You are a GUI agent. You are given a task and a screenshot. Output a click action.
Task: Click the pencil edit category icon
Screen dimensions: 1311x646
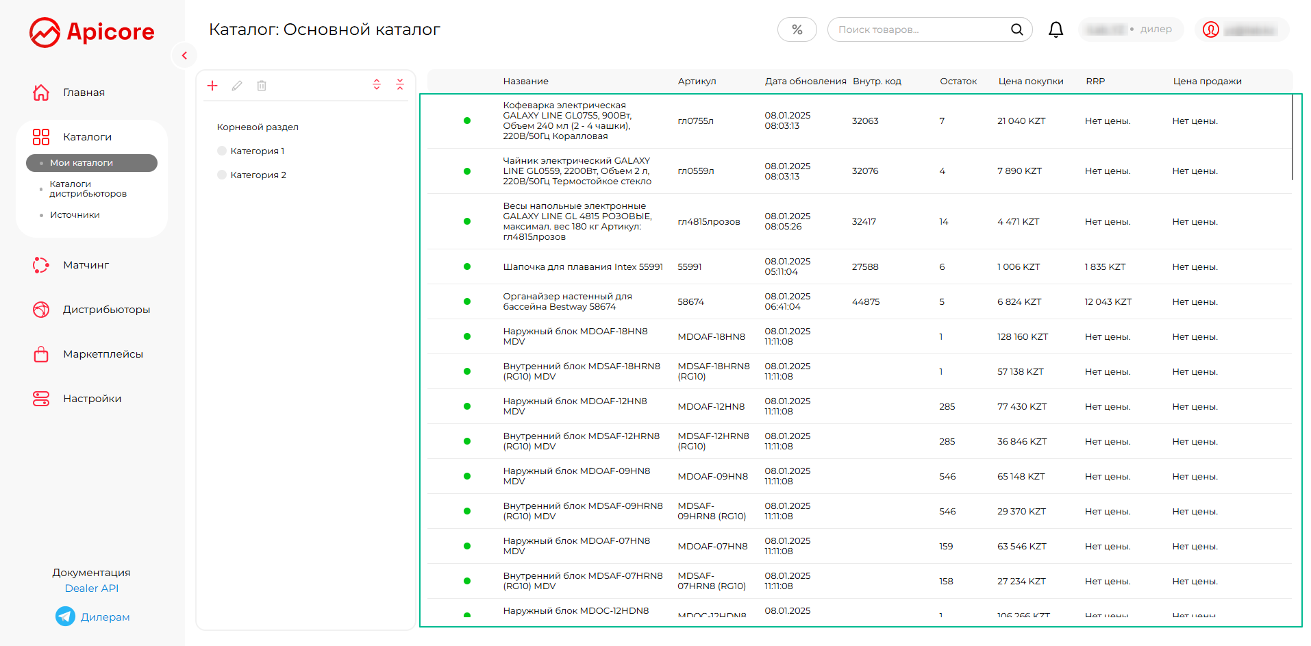click(237, 86)
